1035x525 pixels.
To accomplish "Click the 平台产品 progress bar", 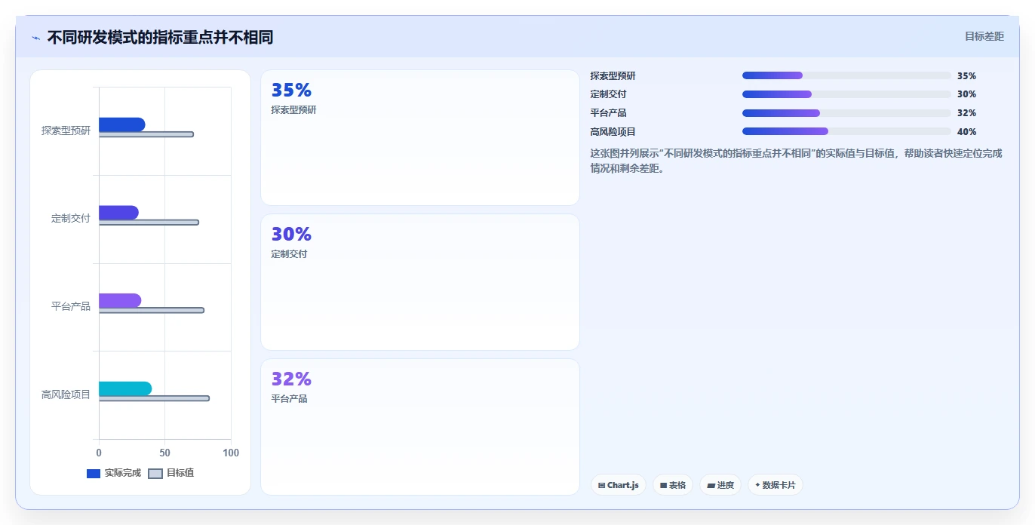I will (x=846, y=113).
